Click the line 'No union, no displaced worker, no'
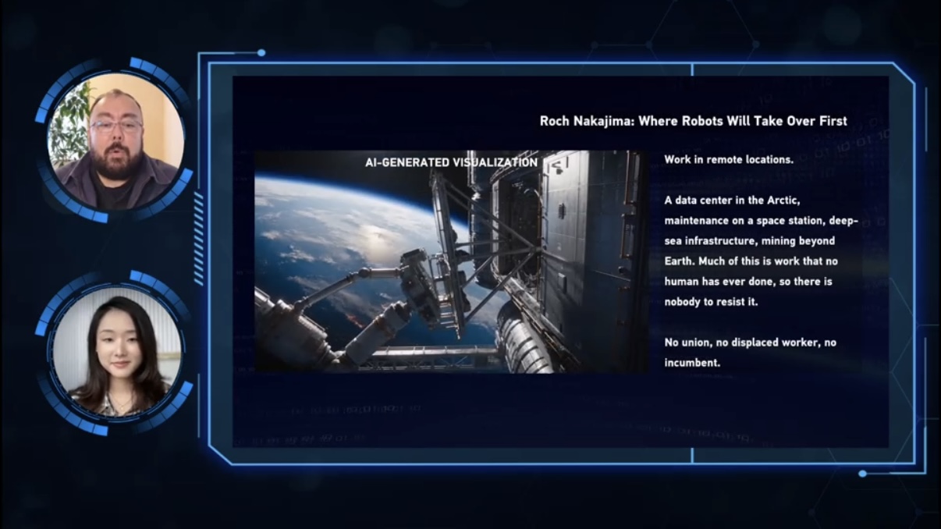This screenshot has width=941, height=529. point(750,343)
